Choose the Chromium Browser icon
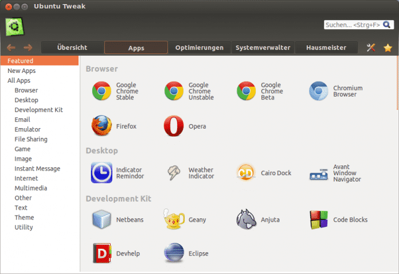The image size is (399, 274). [x=319, y=91]
